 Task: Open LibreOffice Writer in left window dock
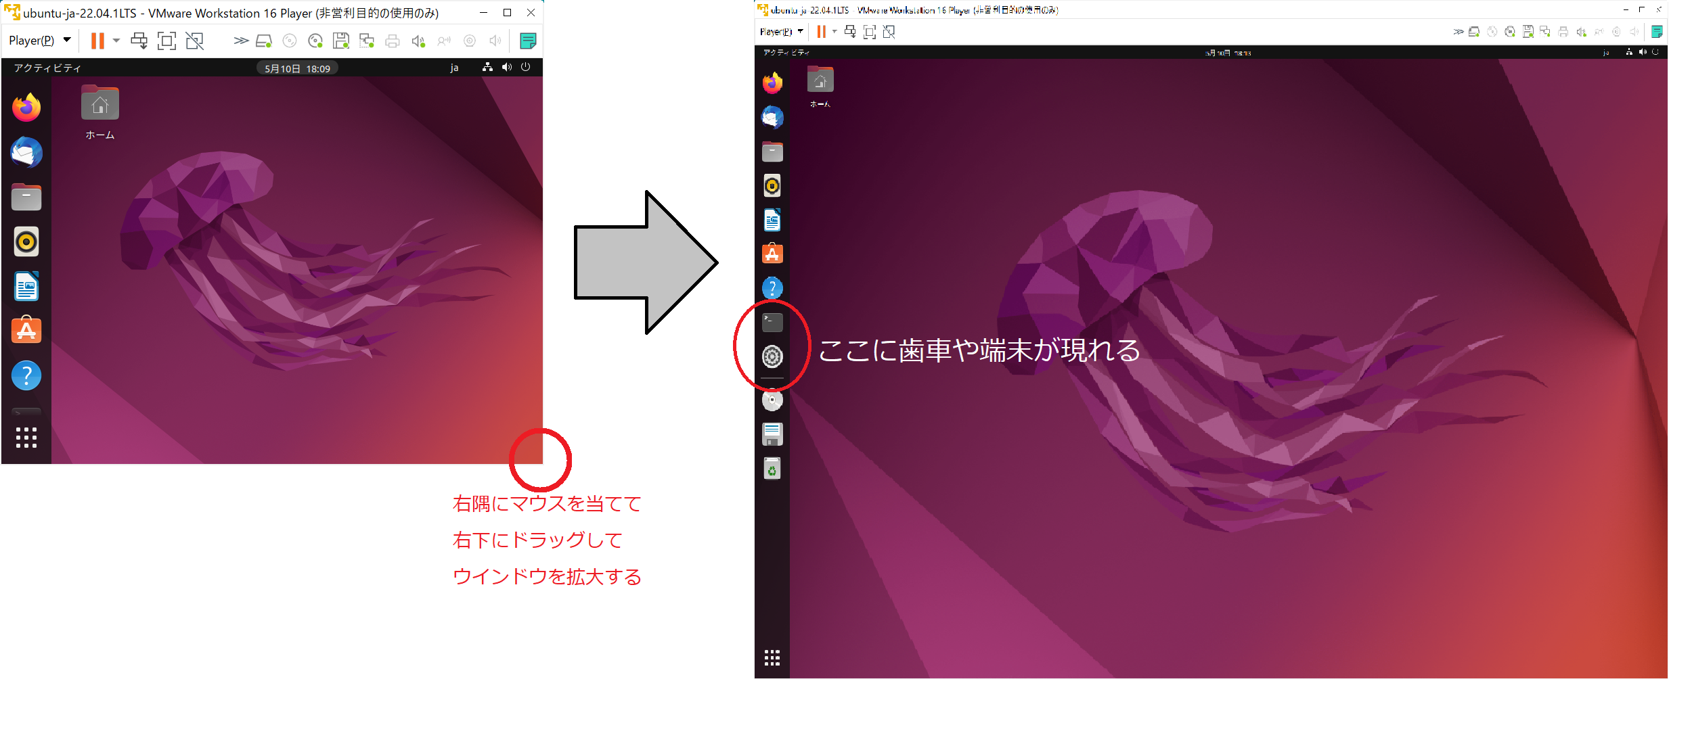click(26, 286)
